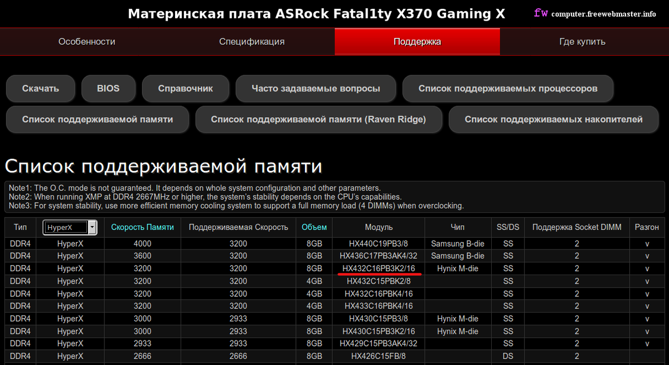
Task: Select module HX432C15PBK2/8 cell
Action: pos(379,281)
